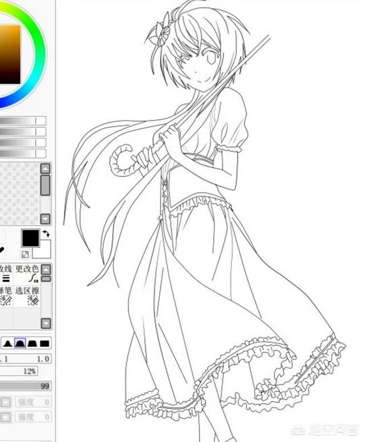Choose the highlighted rounded-dome brush edge shape
365x442 pixels.
pyautogui.click(x=20, y=343)
